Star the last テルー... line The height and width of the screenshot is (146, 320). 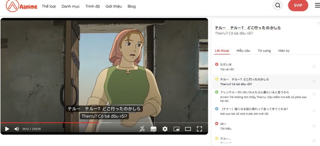[x=314, y=141]
